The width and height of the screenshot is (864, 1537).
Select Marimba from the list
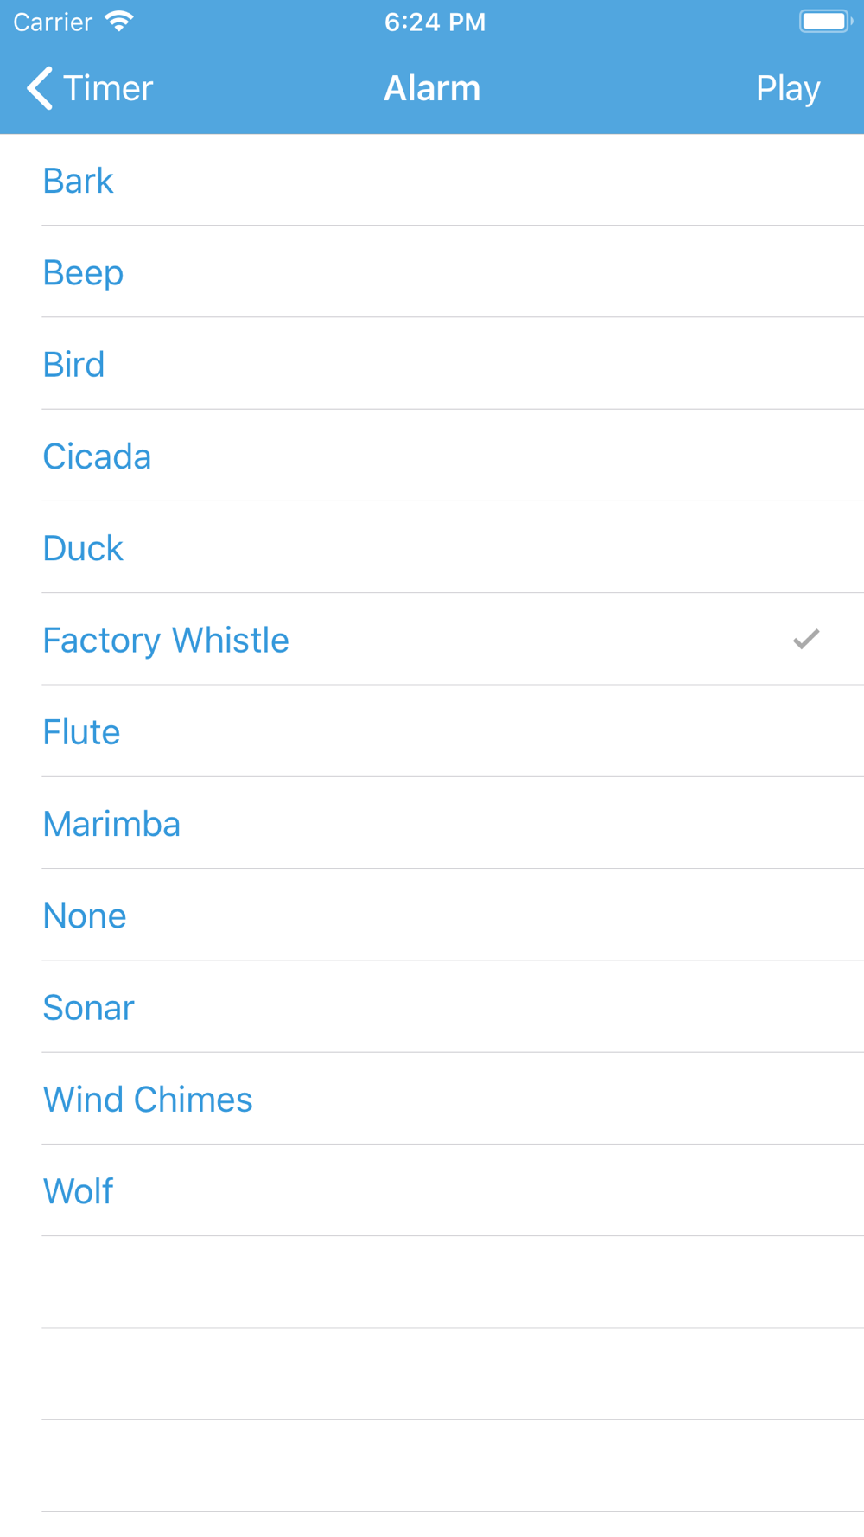pos(432,823)
